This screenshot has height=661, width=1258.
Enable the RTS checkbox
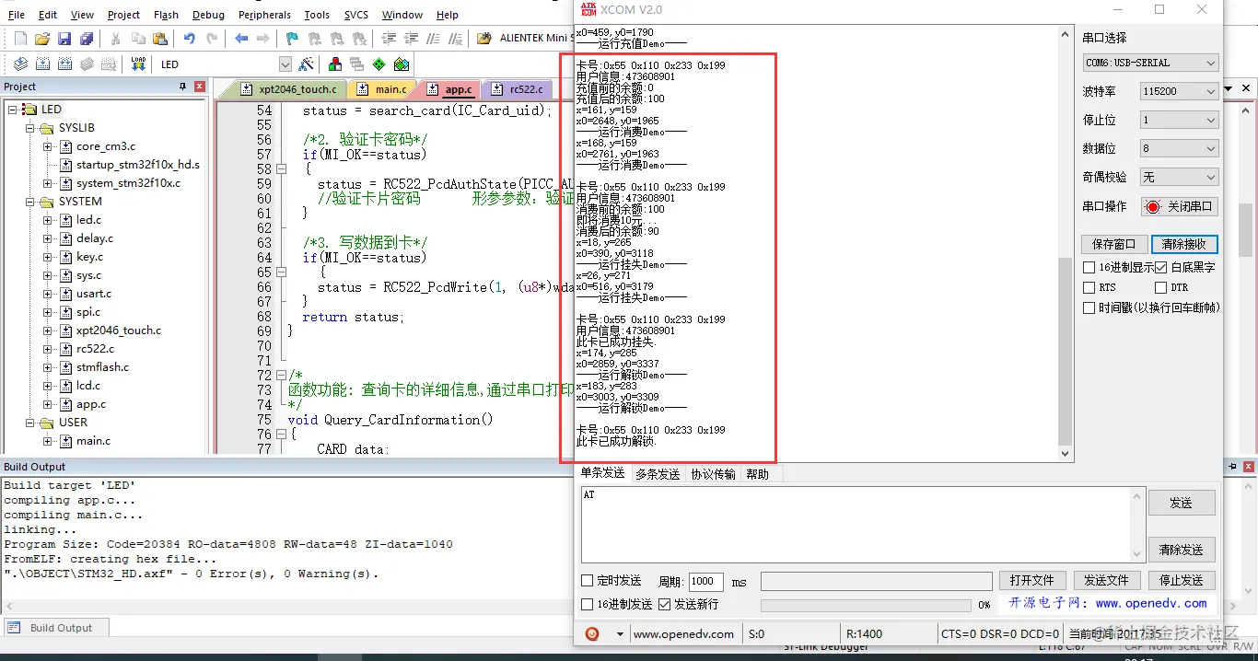tap(1090, 287)
